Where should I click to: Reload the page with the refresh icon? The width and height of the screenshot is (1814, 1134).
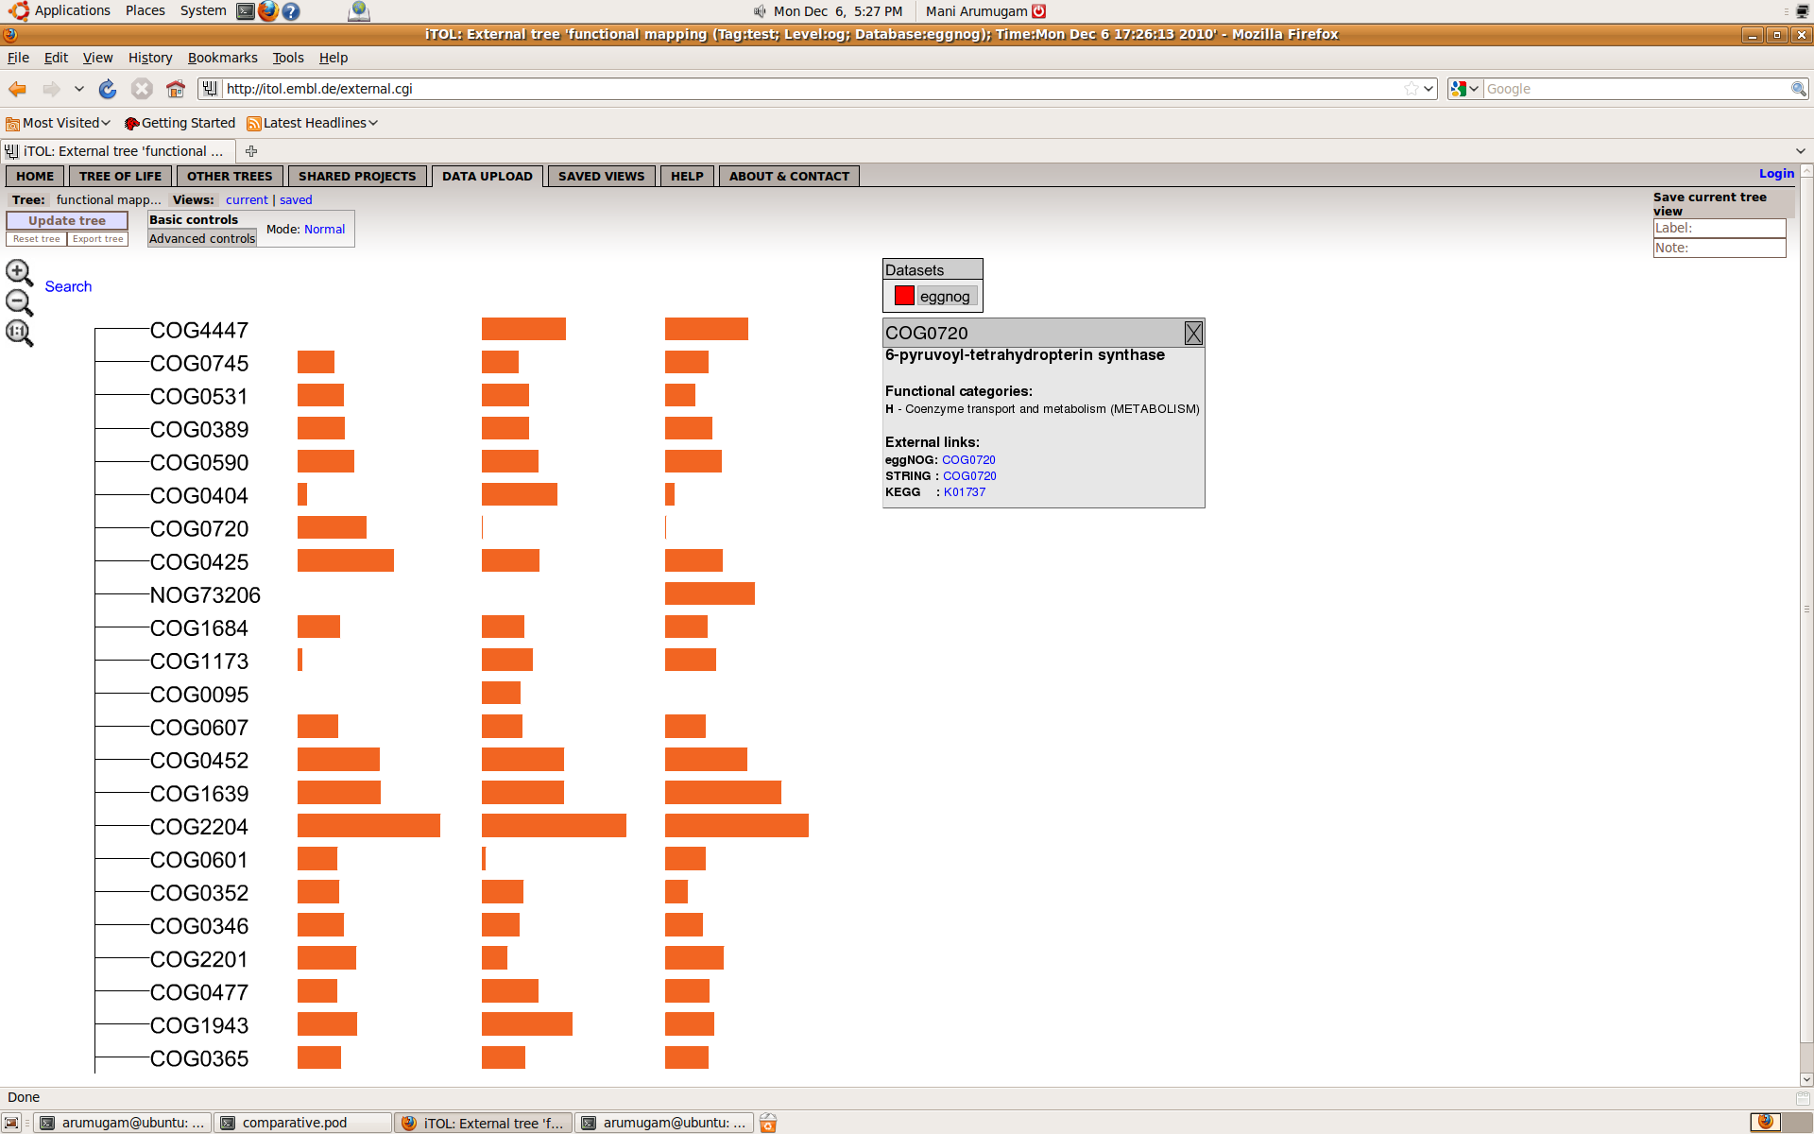point(108,89)
